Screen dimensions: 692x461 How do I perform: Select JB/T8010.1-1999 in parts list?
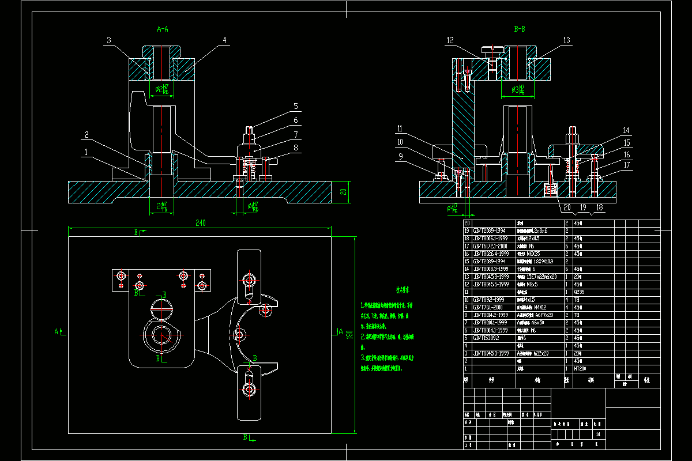click(x=491, y=323)
